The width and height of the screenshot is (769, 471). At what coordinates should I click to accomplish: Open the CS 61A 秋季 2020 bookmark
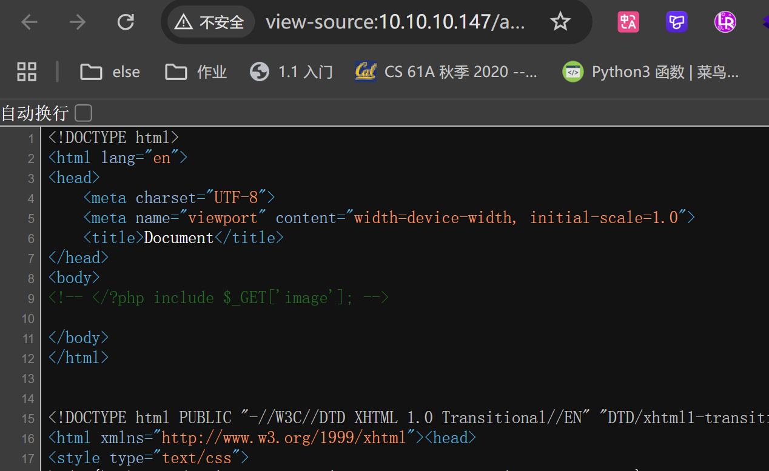(x=446, y=72)
